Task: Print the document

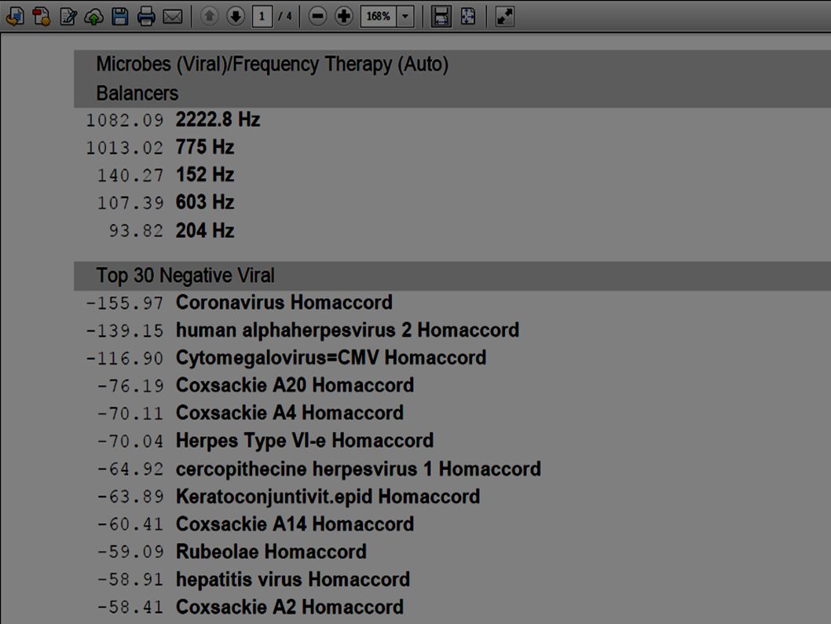Action: 146,17
